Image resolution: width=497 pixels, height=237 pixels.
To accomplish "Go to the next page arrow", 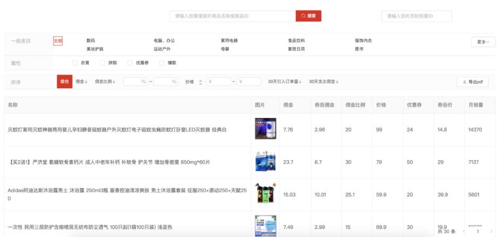I will tap(491, 231).
